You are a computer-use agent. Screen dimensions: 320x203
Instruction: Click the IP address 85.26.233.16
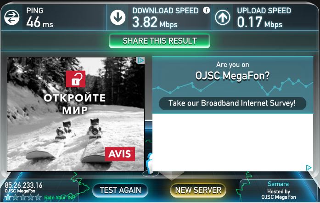(x=23, y=185)
